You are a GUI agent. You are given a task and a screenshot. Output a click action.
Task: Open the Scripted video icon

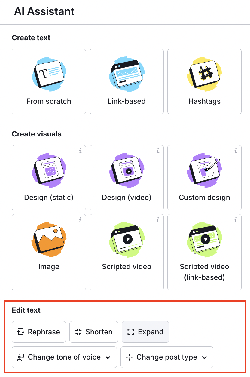(x=127, y=239)
